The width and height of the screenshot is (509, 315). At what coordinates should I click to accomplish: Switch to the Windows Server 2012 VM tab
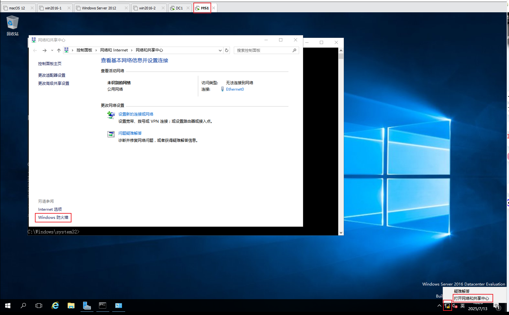pyautogui.click(x=101, y=8)
